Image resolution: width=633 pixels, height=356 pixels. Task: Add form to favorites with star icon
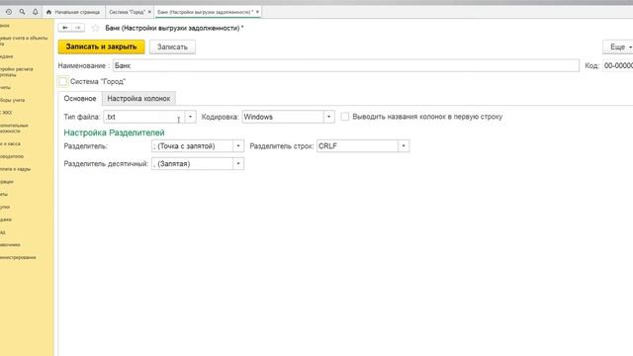click(x=95, y=28)
